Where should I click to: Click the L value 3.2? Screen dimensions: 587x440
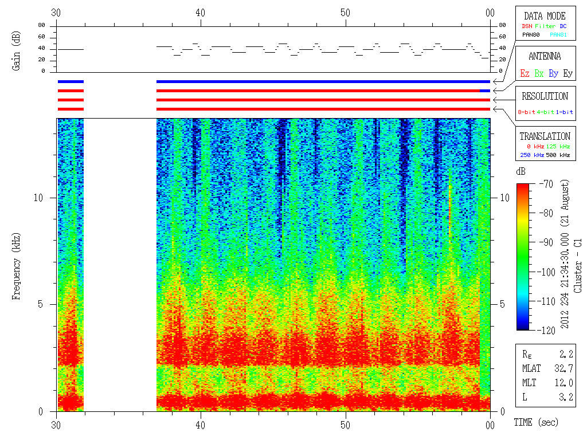point(566,397)
